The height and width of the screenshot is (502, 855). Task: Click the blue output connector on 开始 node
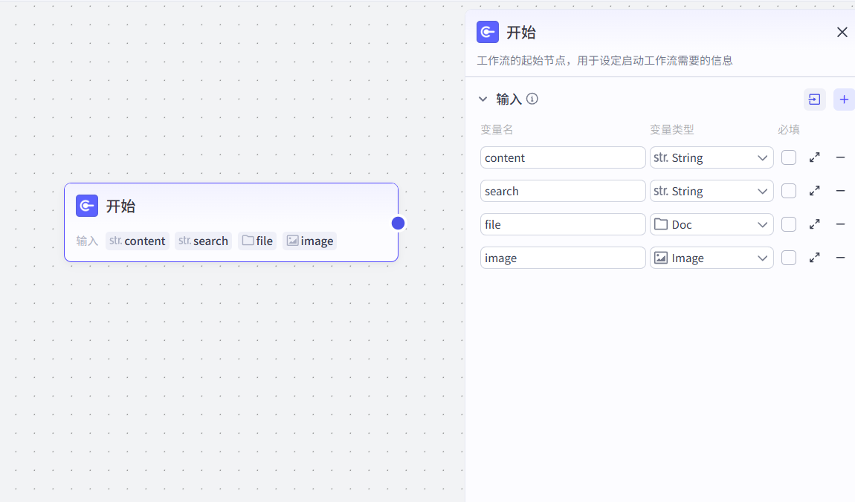(x=398, y=224)
